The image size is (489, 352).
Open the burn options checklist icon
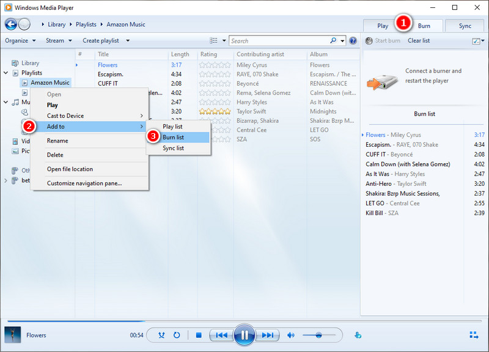coord(478,41)
